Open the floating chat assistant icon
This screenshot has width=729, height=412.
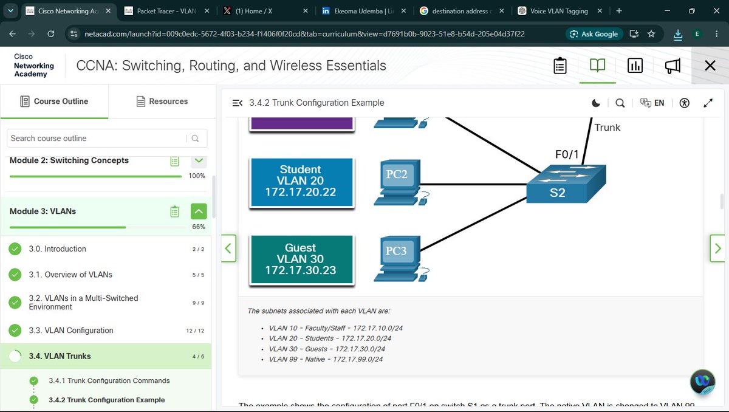click(x=703, y=382)
